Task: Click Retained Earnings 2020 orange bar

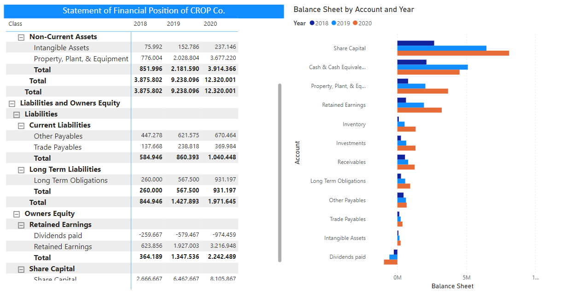Action: click(420, 110)
